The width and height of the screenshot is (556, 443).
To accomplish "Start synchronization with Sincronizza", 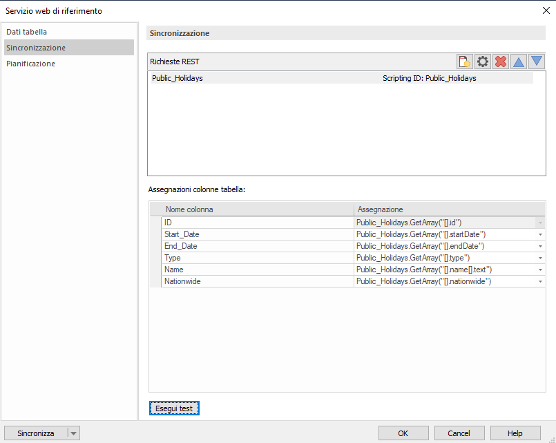I will click(x=35, y=433).
